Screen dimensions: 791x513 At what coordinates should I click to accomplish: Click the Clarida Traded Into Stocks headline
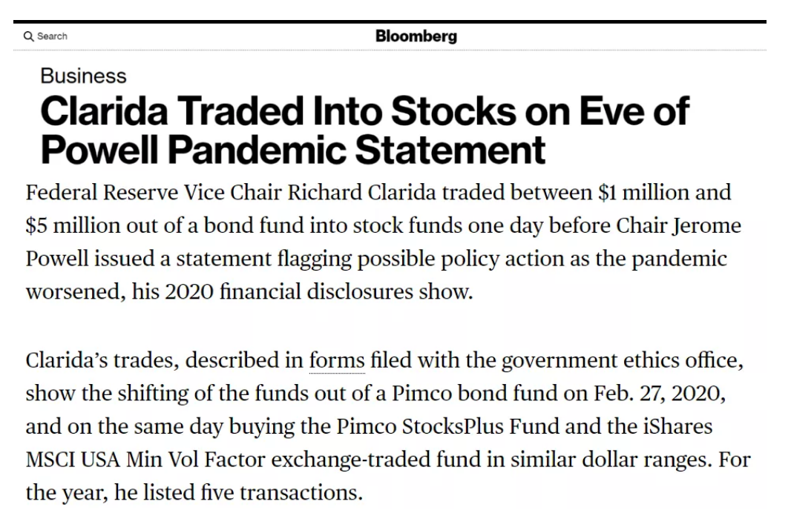pos(364,112)
